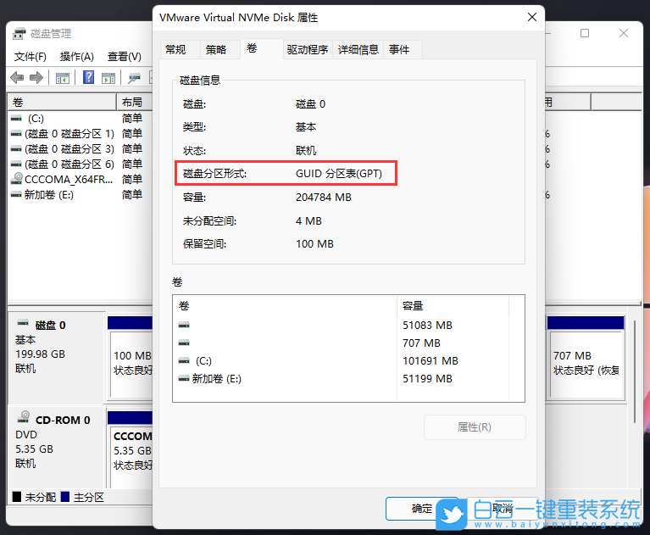Click the back arrow in Disk Management toolbar

(17, 77)
